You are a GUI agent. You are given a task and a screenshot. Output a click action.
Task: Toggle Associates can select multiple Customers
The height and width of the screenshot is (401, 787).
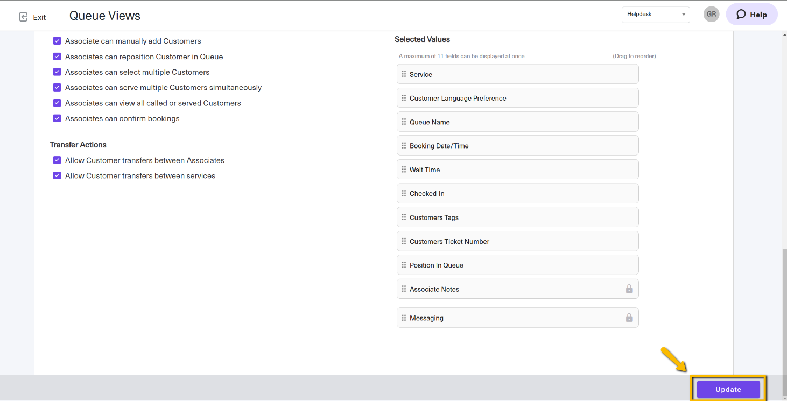[57, 72]
